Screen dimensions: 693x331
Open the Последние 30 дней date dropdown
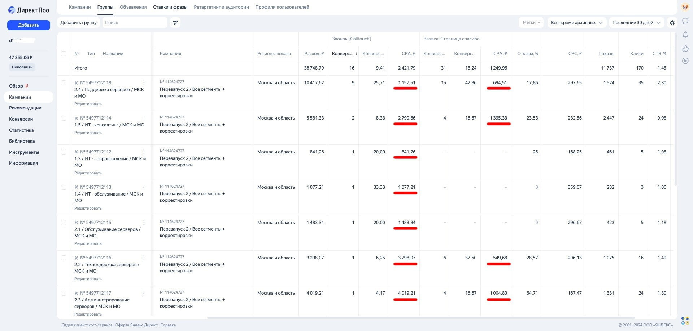pos(636,23)
